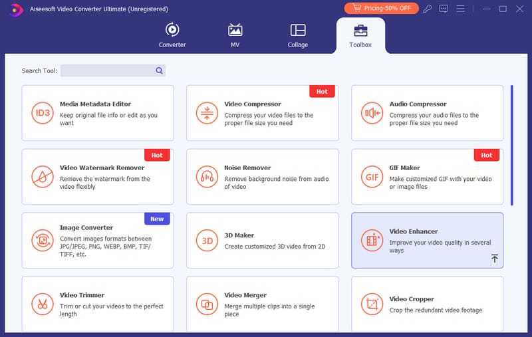The image size is (532, 337).
Task: Click the vertical scrollbar of tool list
Action: pos(511,145)
